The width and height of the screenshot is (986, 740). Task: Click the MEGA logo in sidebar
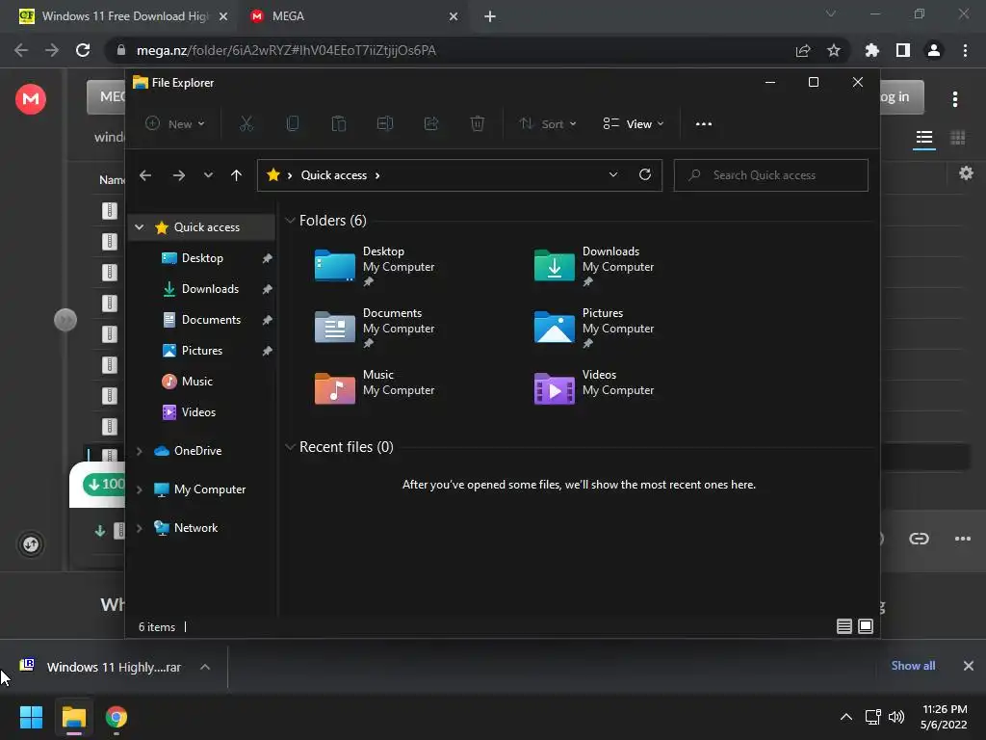click(x=31, y=99)
